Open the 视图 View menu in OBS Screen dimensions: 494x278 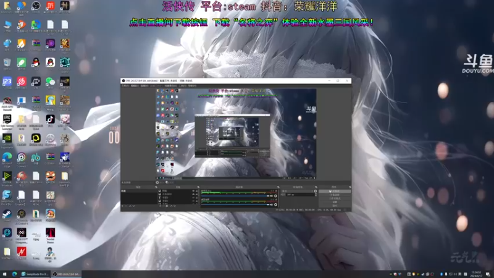click(x=144, y=85)
